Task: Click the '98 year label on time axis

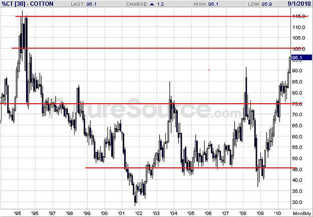Action: click(x=70, y=213)
